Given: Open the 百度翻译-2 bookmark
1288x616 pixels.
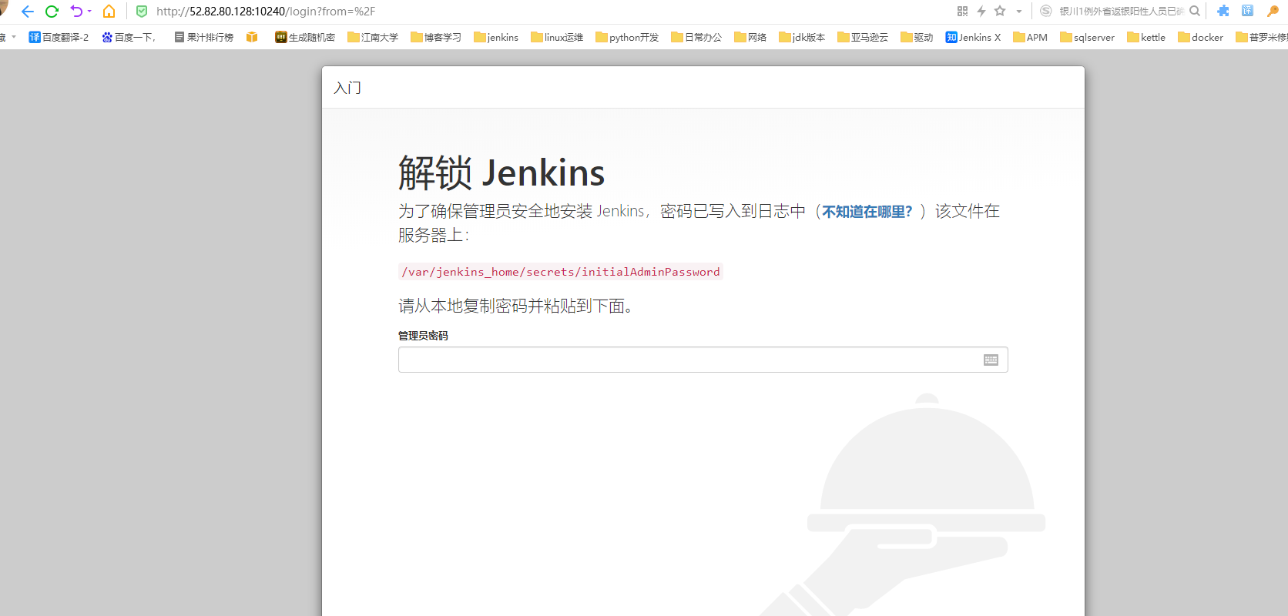Looking at the screenshot, I should click(59, 37).
